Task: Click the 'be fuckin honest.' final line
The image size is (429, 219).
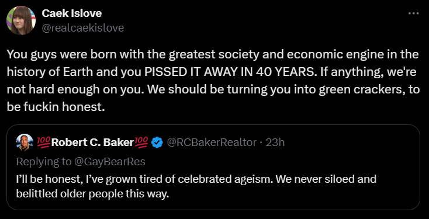Action: coord(56,107)
